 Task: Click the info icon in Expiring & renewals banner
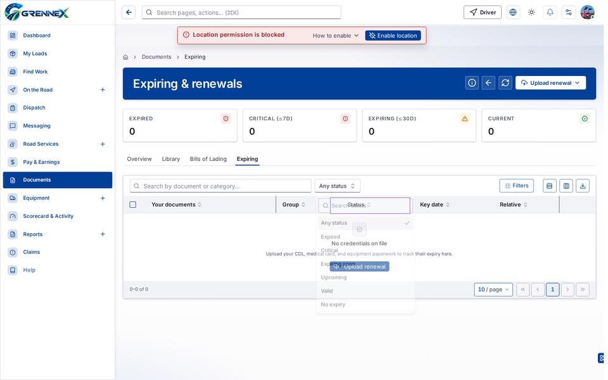pos(472,83)
